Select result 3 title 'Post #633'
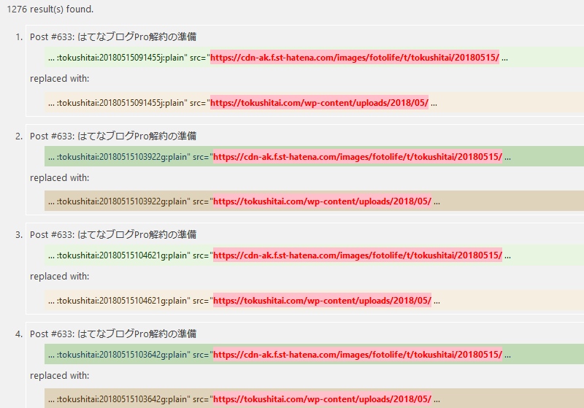Image resolution: width=584 pixels, height=408 pixels. pyautogui.click(x=113, y=235)
